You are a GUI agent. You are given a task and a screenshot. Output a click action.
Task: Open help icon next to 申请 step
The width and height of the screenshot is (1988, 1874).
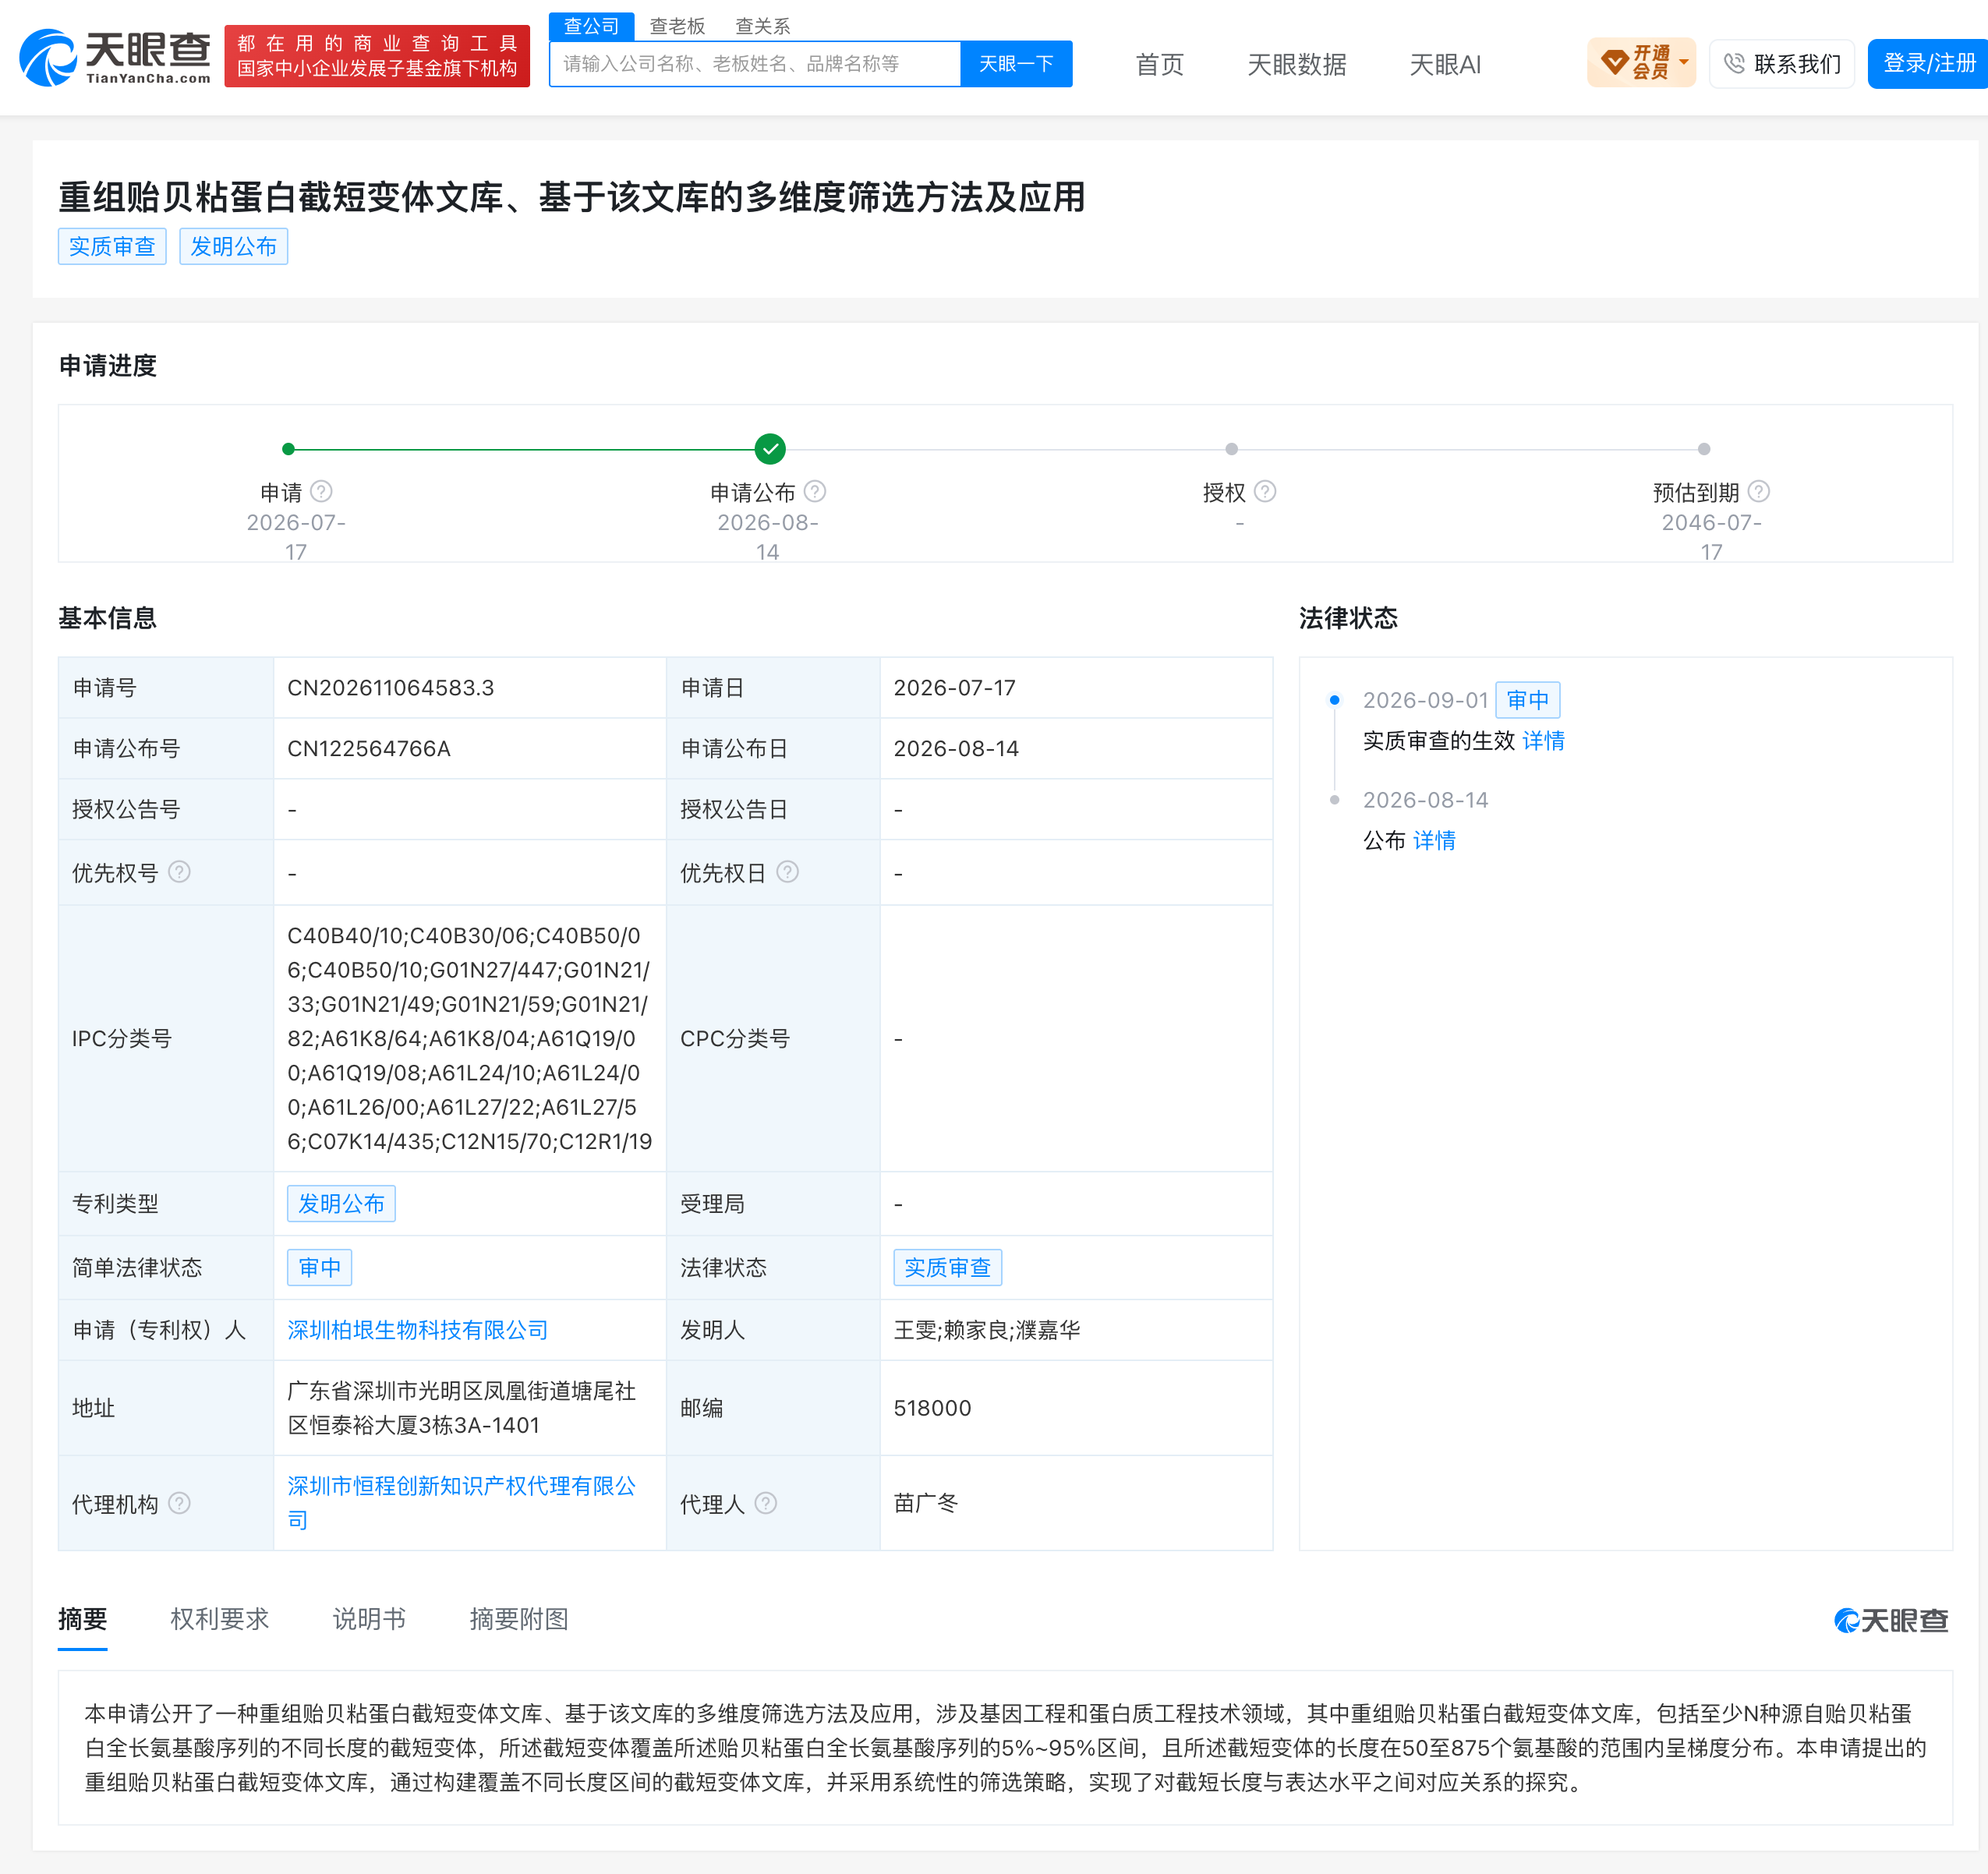pyautogui.click(x=321, y=492)
